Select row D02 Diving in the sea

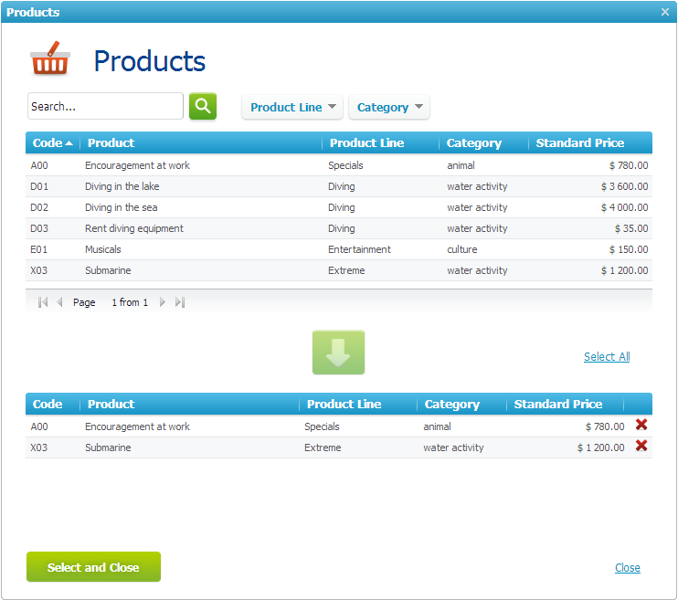[x=339, y=207]
